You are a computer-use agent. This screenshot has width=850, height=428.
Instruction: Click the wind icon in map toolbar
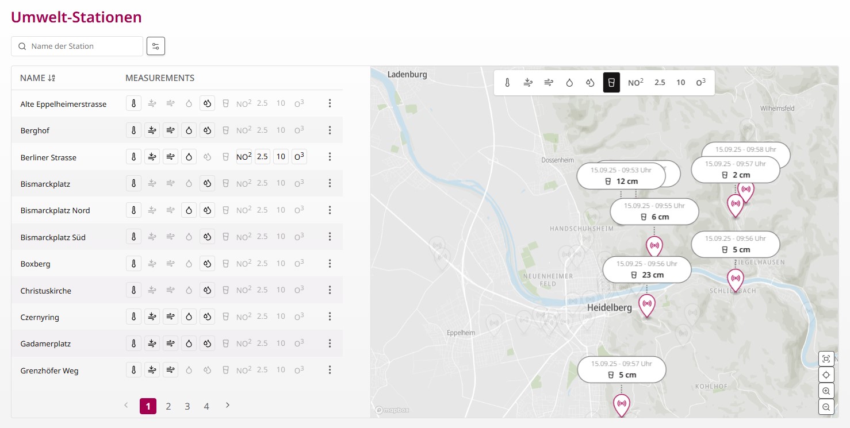coord(528,83)
